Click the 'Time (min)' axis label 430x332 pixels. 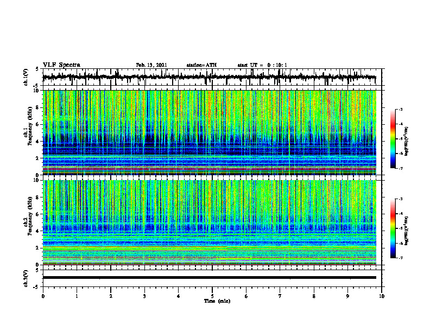point(217,301)
